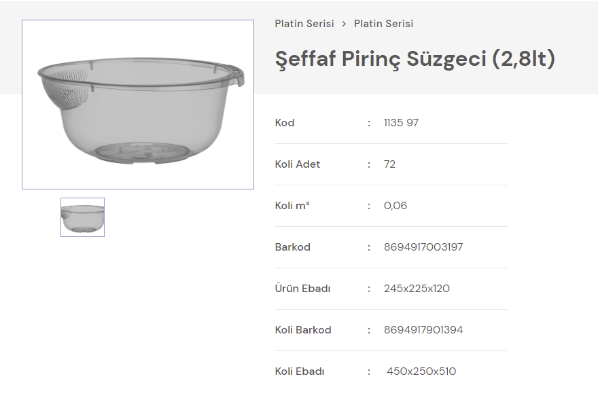
Task: Click the breadcrumb chevron separator
Action: (344, 24)
